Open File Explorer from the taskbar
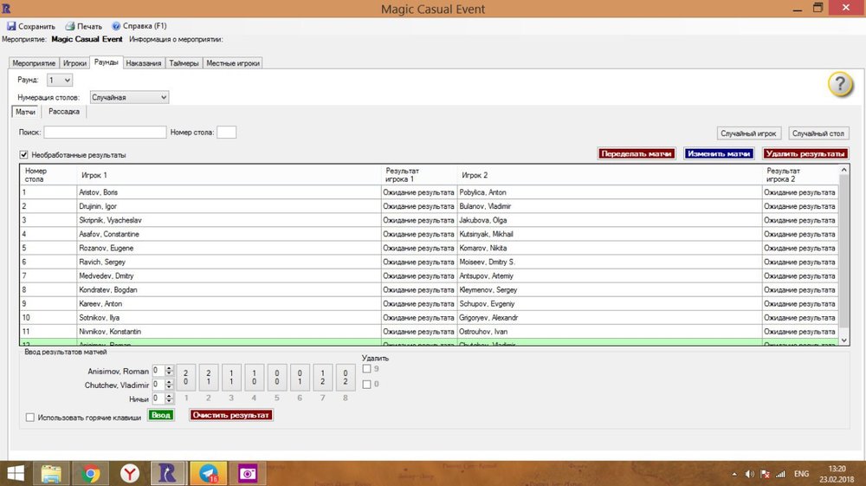 [51, 473]
